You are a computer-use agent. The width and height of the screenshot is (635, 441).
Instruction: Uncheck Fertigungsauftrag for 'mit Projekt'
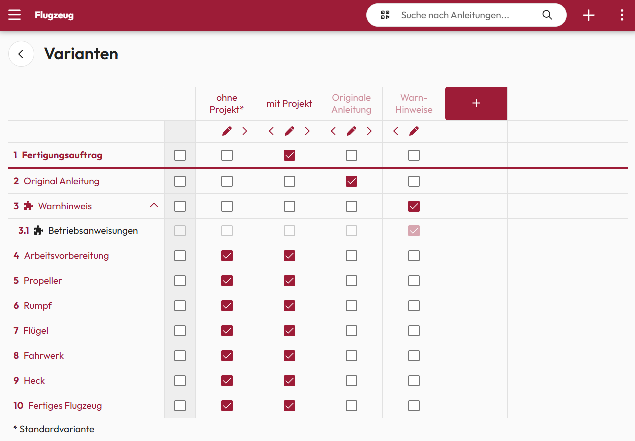coord(289,155)
